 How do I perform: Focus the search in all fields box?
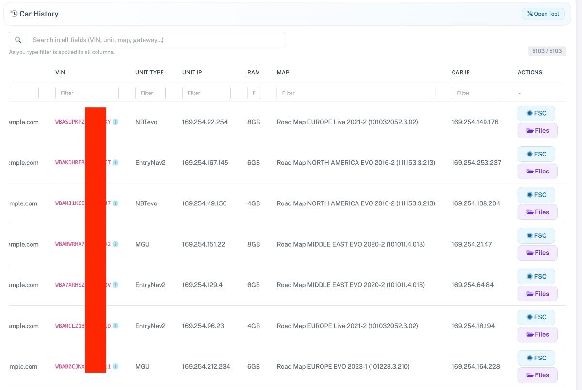point(155,40)
